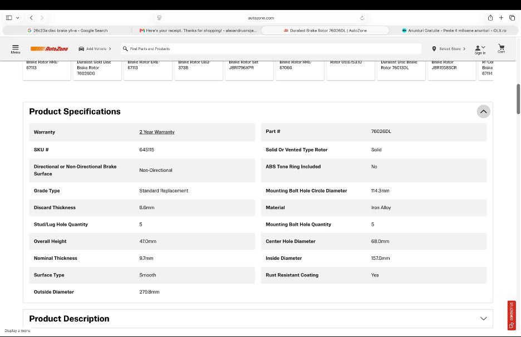
Task: Expand the sidebar options dropdown arrow
Action: pos(18,18)
